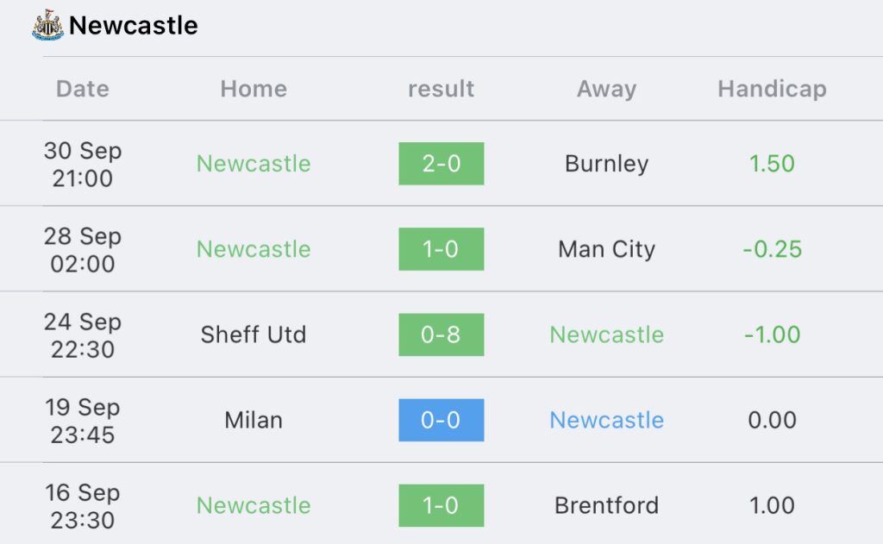The width and height of the screenshot is (883, 544).
Task: Select the -0.25 handicap value
Action: tap(772, 249)
